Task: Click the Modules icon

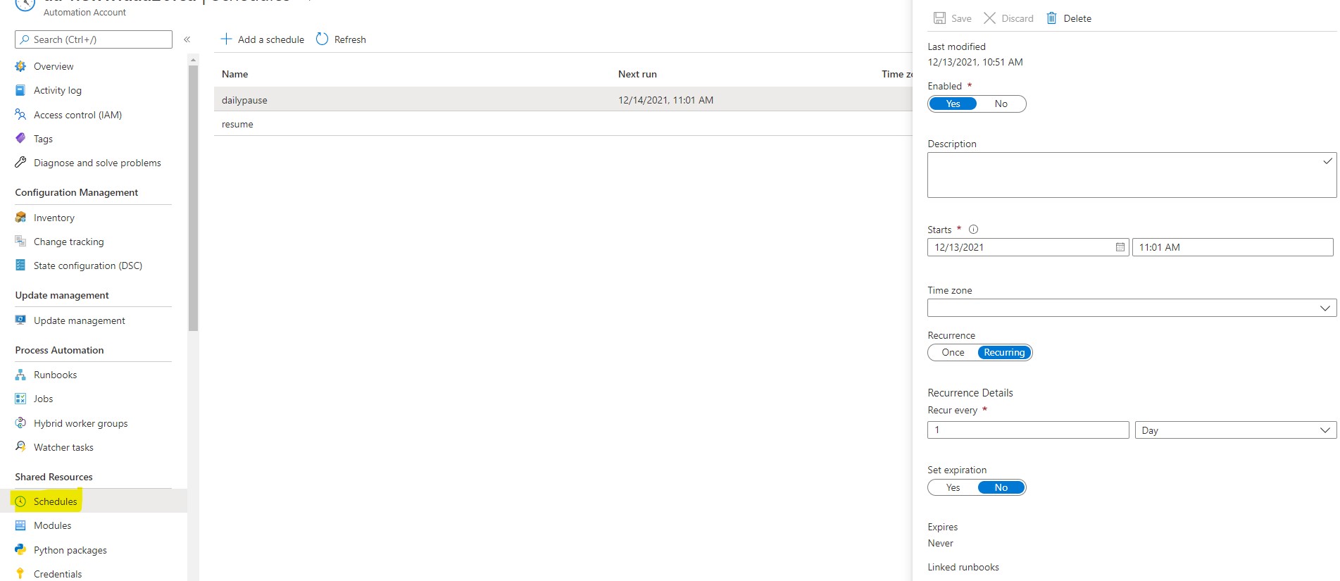Action: (20, 525)
